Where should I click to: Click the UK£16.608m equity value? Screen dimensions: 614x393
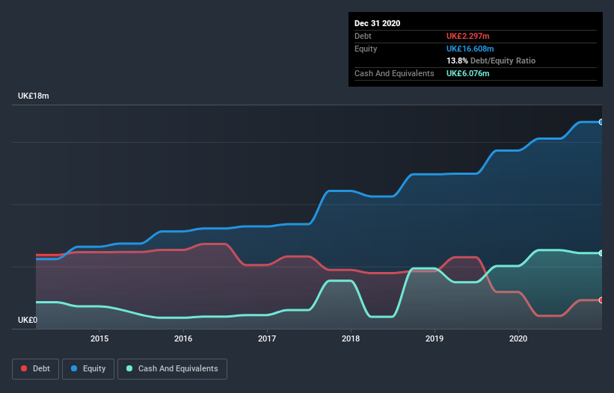click(x=470, y=49)
